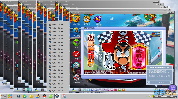Image resolution: width=178 pixels, height=99 pixels.
Task: Open the scissors snipping tool taskbar icon
Action: click(x=64, y=96)
